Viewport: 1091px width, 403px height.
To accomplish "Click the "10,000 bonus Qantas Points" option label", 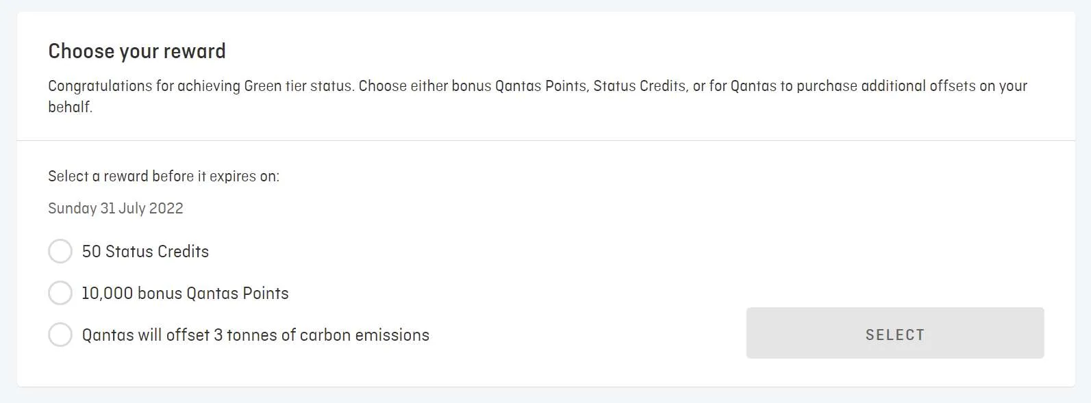I will tap(185, 293).
